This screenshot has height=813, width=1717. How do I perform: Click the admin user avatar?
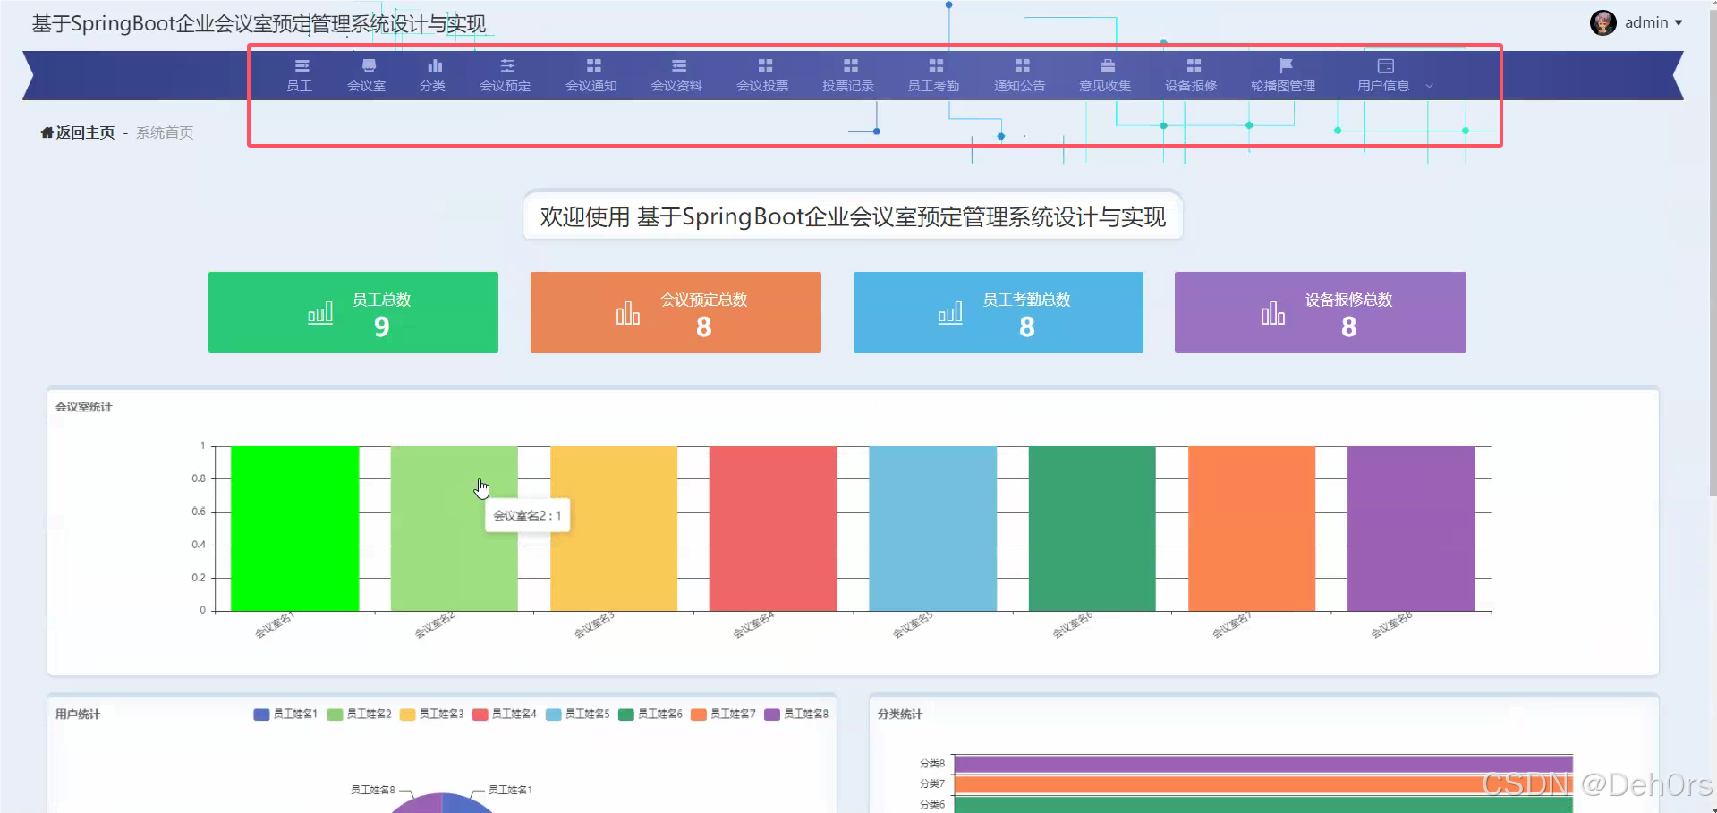point(1602,22)
